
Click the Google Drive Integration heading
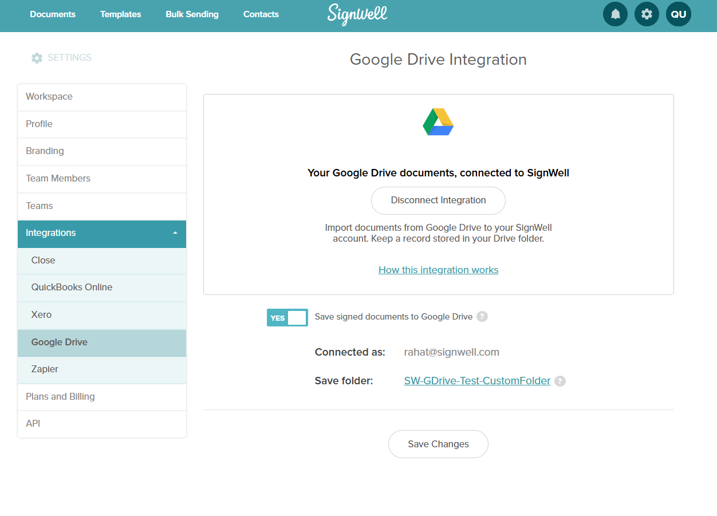coord(438,60)
